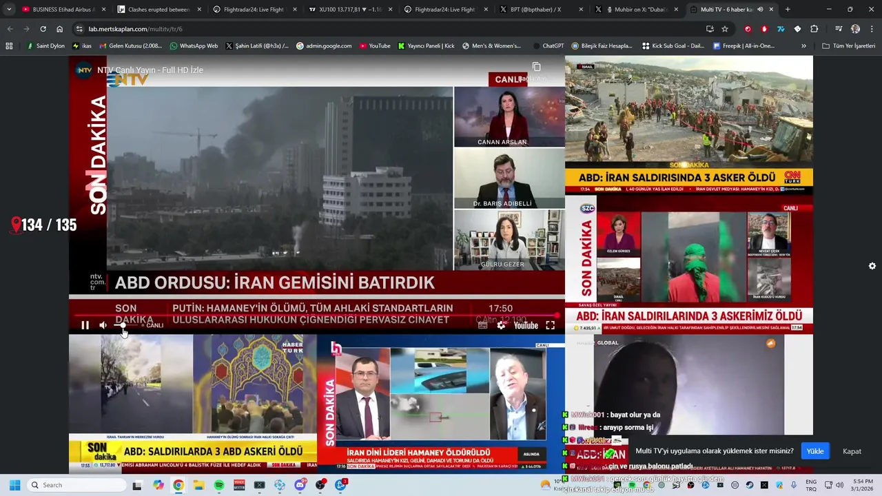Select the Habertürk stream thumbnail
This screenshot has height=496, width=882.
click(x=193, y=404)
